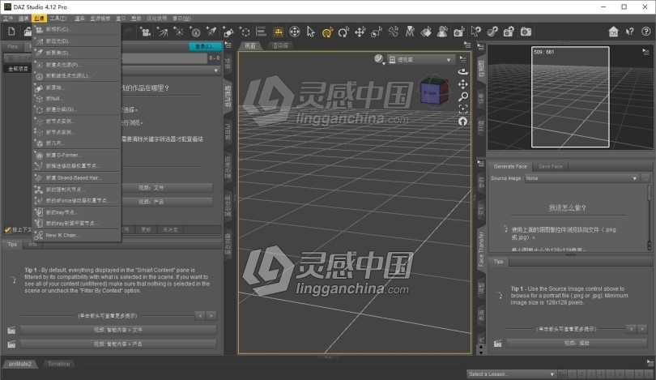Click viewport pan arrows icon
Image resolution: width=656 pixels, height=380 pixels.
[x=462, y=84]
